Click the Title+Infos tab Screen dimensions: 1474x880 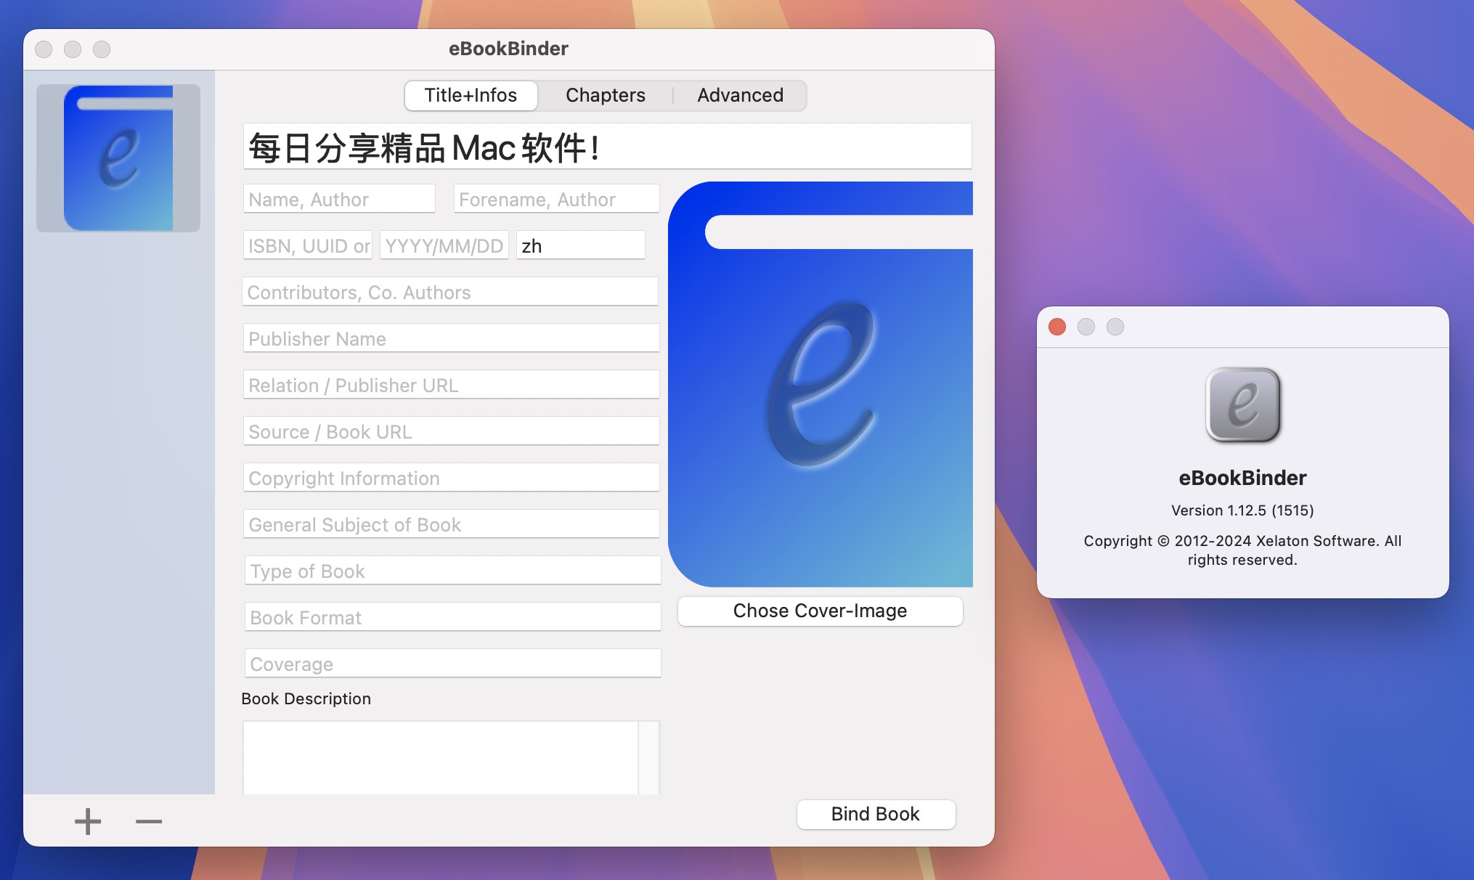pyautogui.click(x=471, y=95)
